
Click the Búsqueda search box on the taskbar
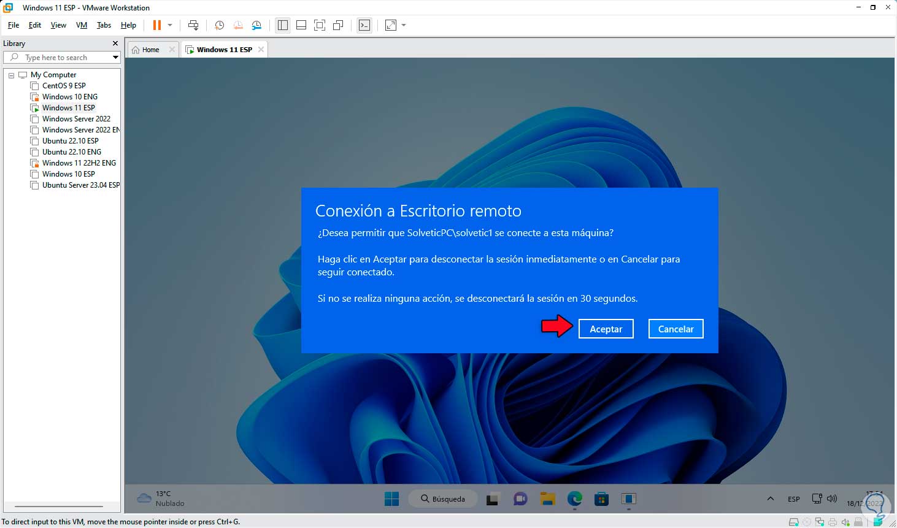[442, 499]
